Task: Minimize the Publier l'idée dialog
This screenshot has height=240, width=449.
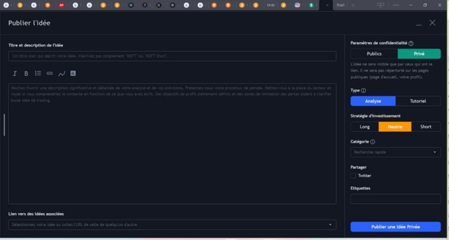Action: coord(419,24)
